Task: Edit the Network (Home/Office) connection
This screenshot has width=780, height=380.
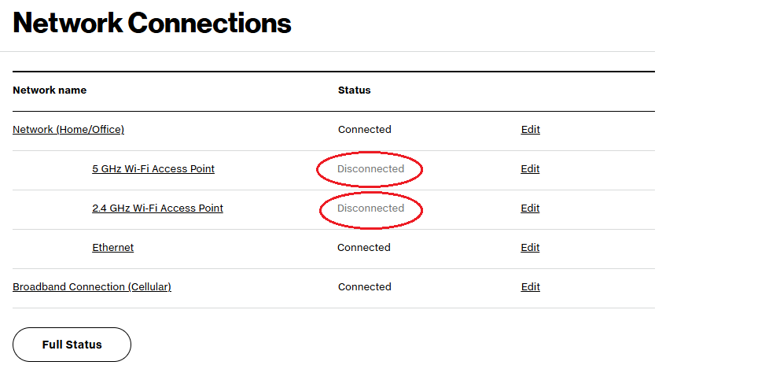Action: point(531,130)
